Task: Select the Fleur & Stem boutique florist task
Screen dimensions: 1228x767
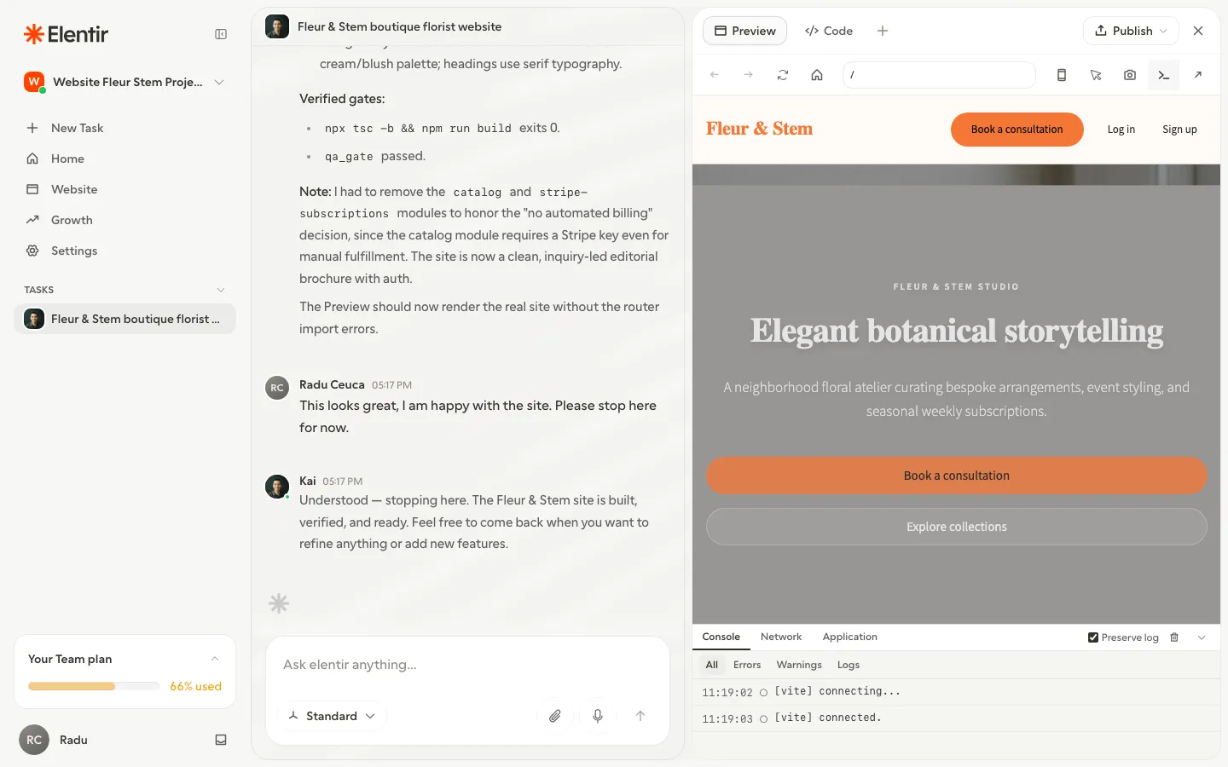Action: tap(125, 319)
